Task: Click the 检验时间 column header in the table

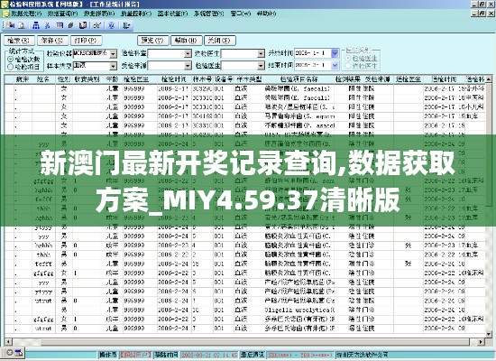Action: (x=174, y=79)
